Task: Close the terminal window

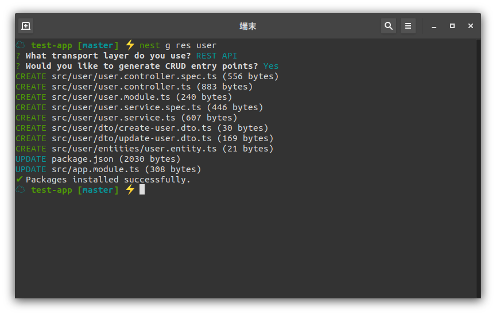Action: click(x=471, y=26)
